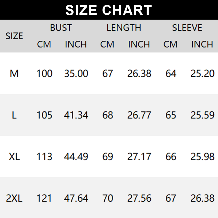The width and height of the screenshot is (218, 218).
Task: Click the SIZE CHART title banner
Action: (109, 10)
